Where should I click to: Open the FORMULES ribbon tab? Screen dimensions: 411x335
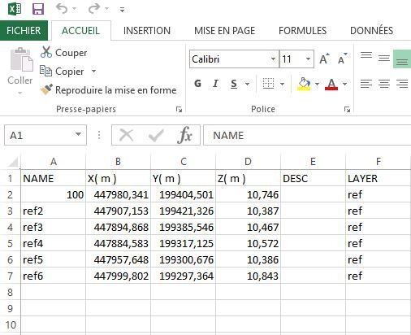pos(302,31)
